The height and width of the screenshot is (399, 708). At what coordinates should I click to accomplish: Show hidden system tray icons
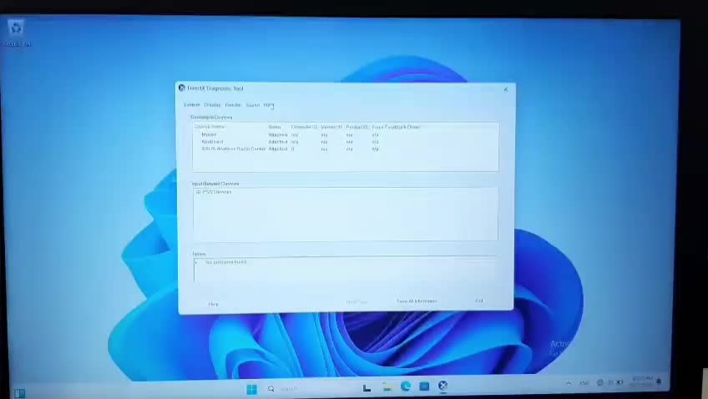[569, 383]
